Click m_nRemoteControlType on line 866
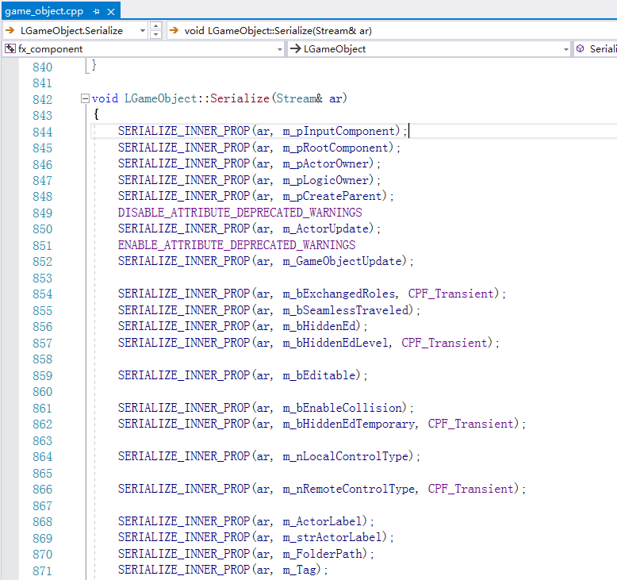 pyautogui.click(x=349, y=489)
